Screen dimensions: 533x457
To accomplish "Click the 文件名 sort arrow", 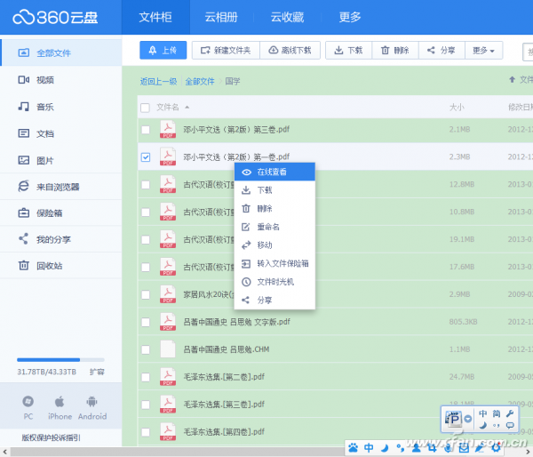I will click(187, 108).
